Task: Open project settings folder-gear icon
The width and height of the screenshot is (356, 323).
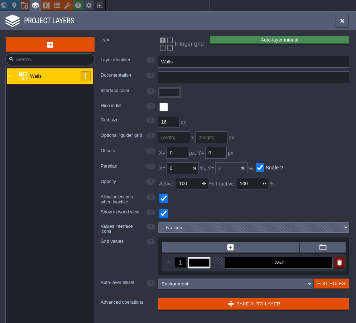Action: coord(25,5)
